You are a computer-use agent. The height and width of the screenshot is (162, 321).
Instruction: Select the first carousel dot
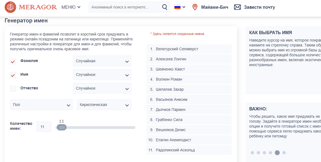(252, 153)
